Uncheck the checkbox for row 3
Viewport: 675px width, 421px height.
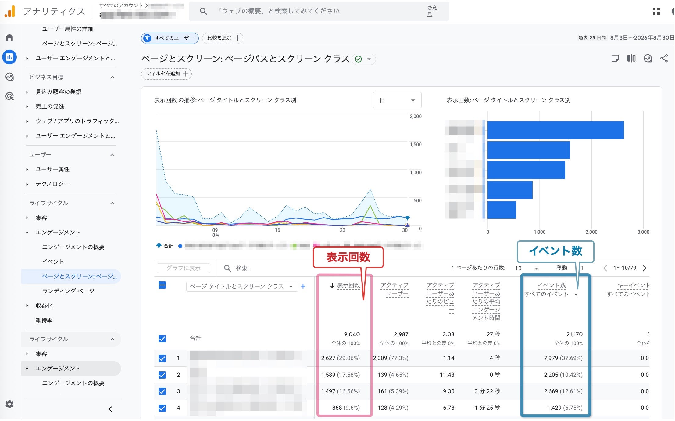click(162, 391)
